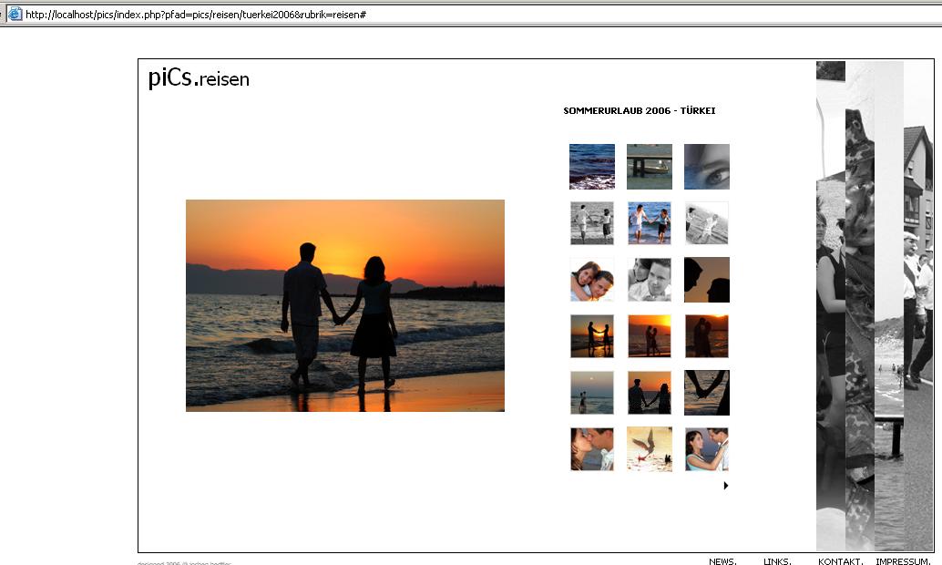The image size is (942, 565).
Task: Open the LINKS page
Action: tap(777, 561)
